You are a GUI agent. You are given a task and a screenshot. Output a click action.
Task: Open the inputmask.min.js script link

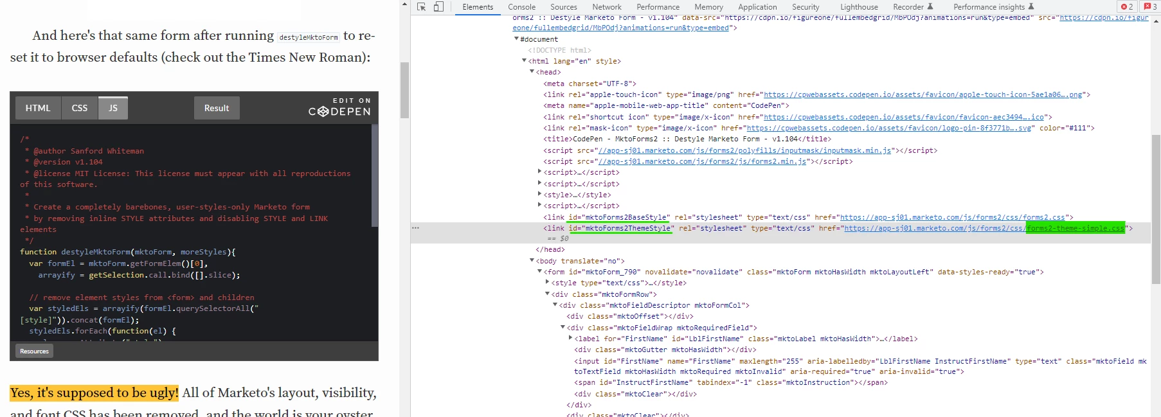pos(744,150)
